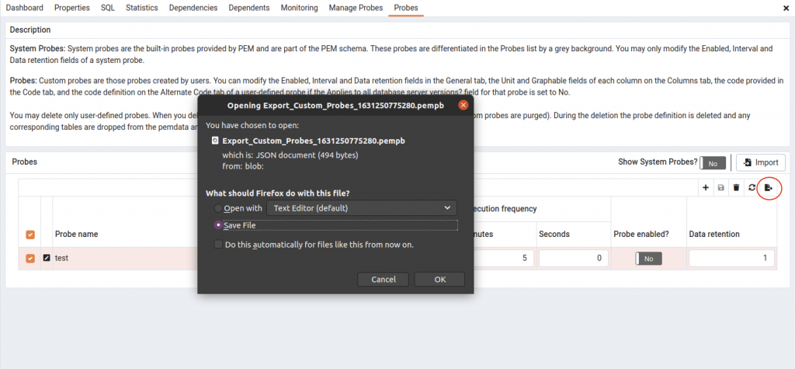Select the 'Open with' radio option
The height and width of the screenshot is (369, 795).
click(218, 208)
